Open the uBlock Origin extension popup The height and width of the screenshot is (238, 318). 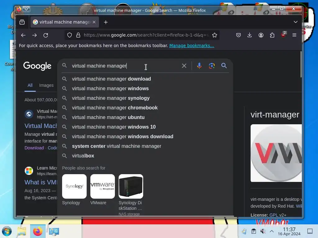pos(283,35)
